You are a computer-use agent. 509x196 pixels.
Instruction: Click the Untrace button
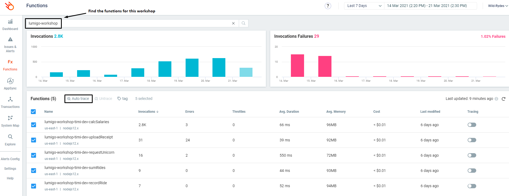103,99
